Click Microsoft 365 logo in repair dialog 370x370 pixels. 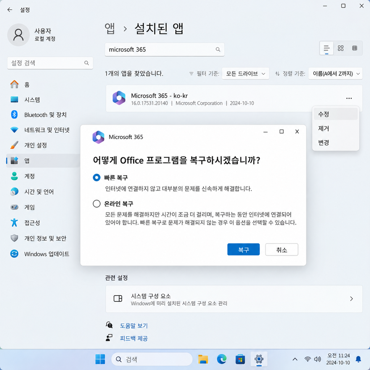pos(98,137)
